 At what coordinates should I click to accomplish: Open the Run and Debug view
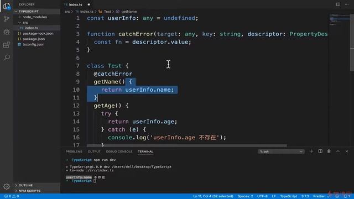tap(7, 32)
